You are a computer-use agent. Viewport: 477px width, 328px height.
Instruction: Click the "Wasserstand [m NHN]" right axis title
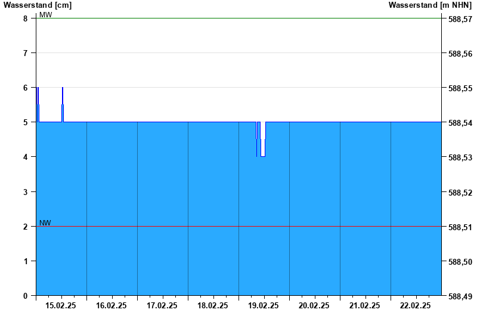click(430, 5)
